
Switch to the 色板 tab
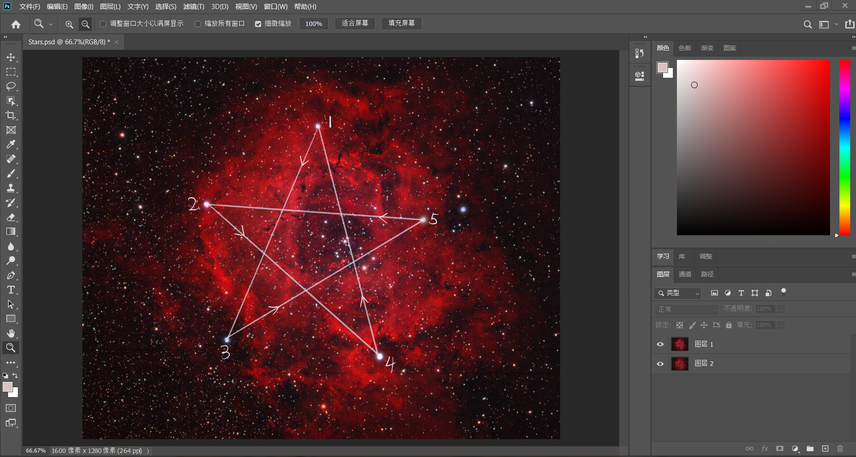pyautogui.click(x=685, y=48)
